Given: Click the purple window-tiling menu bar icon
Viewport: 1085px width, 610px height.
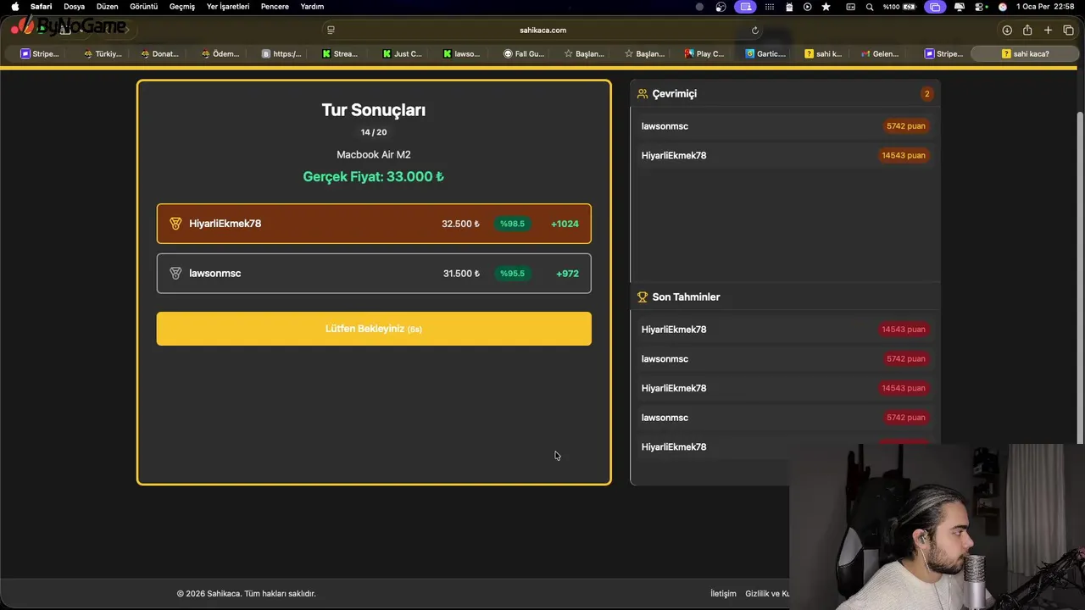Looking at the screenshot, I should click(x=935, y=6).
